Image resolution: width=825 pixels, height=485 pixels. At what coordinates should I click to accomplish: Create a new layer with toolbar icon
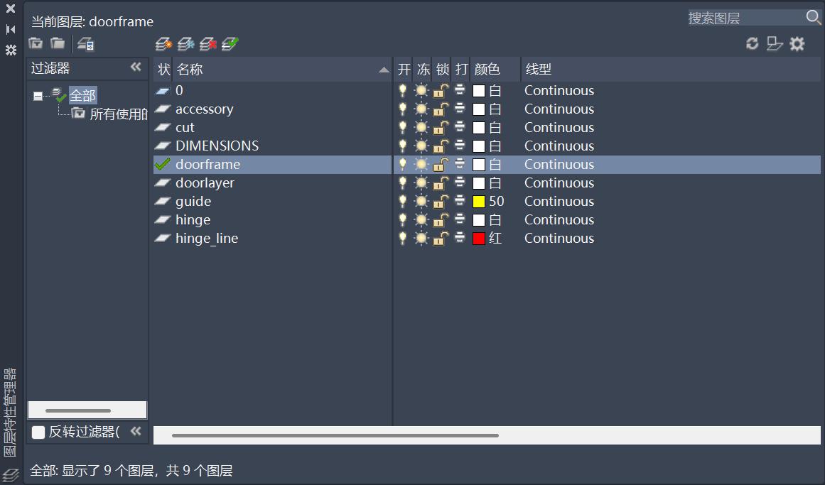(x=163, y=44)
